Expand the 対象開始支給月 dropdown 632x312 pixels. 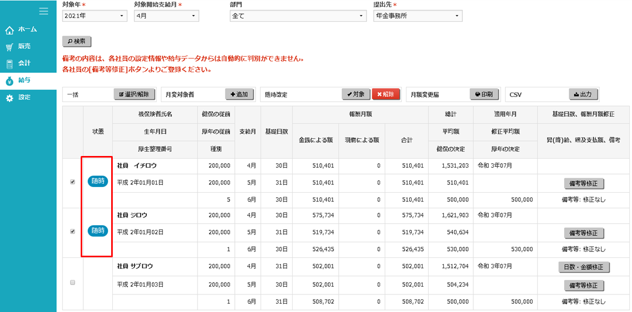166,16
